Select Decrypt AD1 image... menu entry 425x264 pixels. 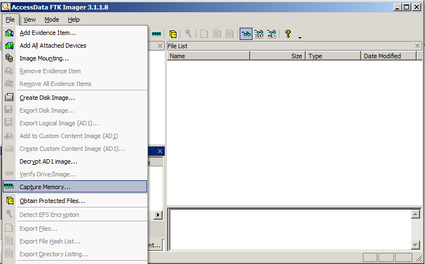(x=75, y=161)
